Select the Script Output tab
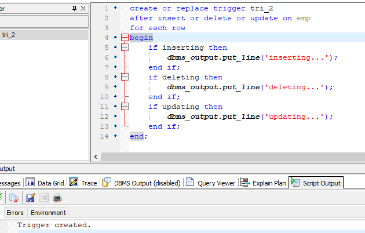Viewport: 365px width, 233px height. tap(316, 183)
